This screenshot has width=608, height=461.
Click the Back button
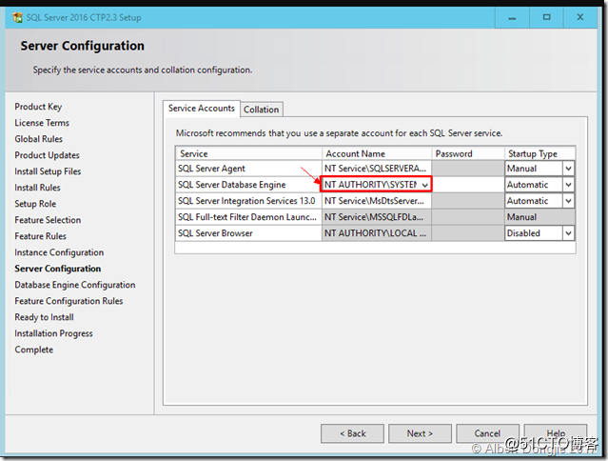point(352,433)
